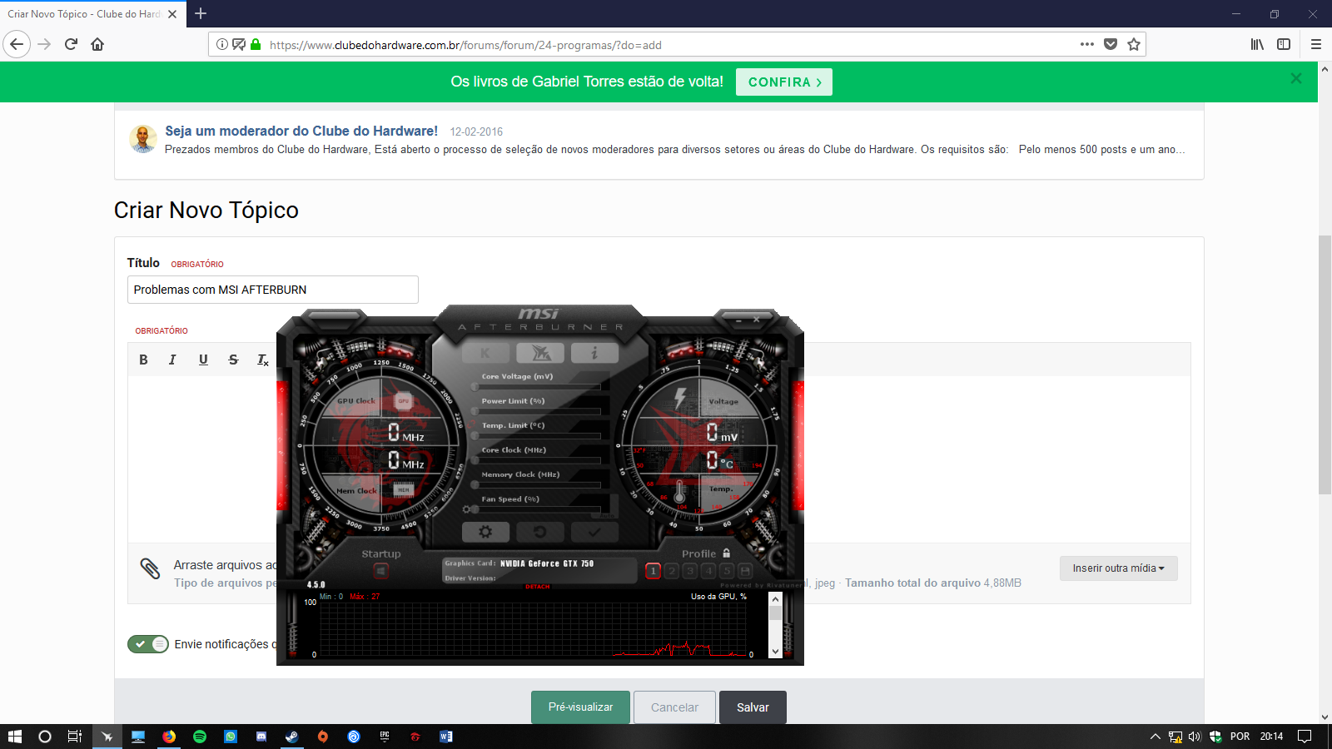Toggle Apply at Windows Startup button in Afterburner
The height and width of the screenshot is (749, 1332).
381,571
